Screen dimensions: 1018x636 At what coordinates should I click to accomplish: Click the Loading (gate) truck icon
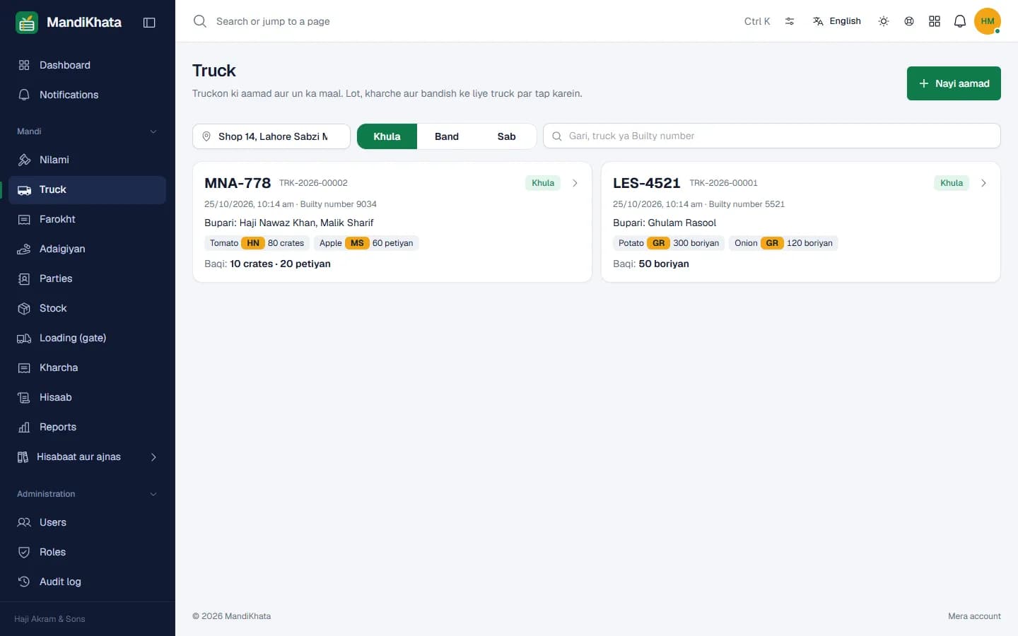click(x=24, y=338)
